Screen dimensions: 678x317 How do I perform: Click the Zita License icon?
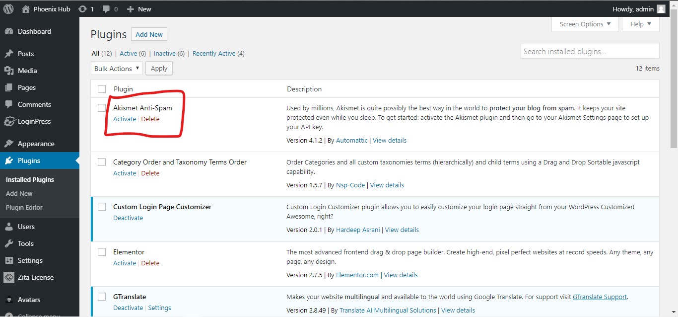[x=8, y=277]
